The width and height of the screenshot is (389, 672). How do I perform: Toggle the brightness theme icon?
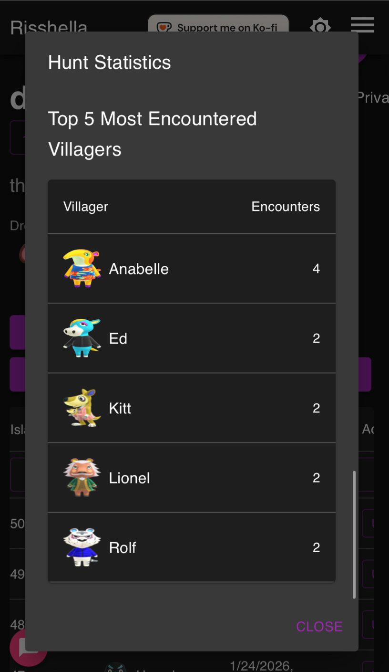click(320, 26)
